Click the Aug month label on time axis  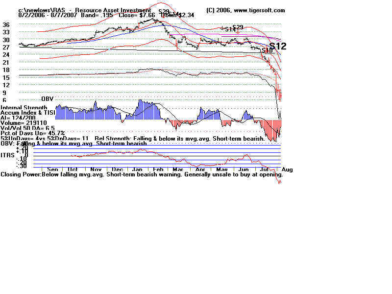287,169
